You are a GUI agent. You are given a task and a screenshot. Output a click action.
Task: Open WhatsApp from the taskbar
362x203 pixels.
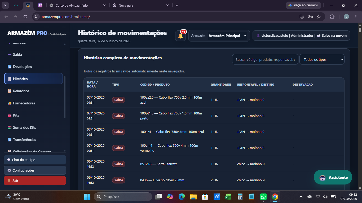[x=263, y=197]
